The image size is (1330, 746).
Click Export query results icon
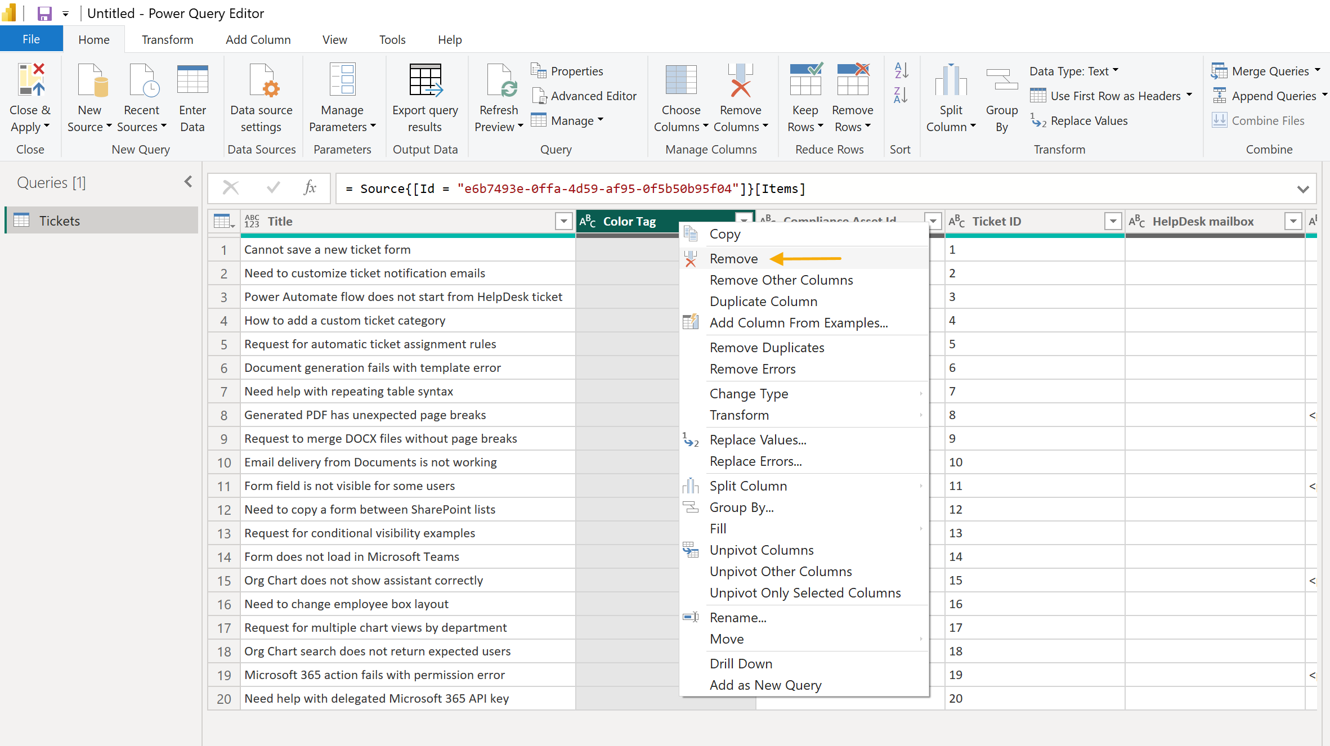[426, 79]
